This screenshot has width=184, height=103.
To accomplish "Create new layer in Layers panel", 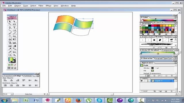I will click(166, 91).
